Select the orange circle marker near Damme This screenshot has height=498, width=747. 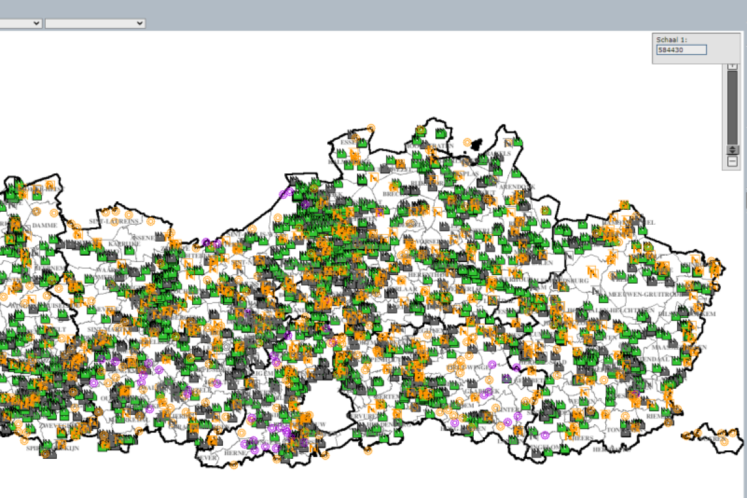(x=37, y=211)
